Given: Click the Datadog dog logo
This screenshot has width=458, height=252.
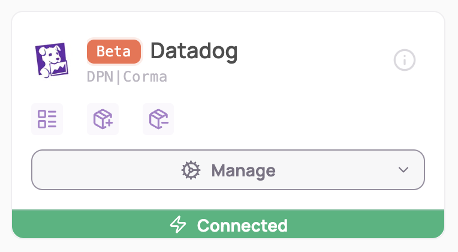Looking at the screenshot, I should [52, 60].
